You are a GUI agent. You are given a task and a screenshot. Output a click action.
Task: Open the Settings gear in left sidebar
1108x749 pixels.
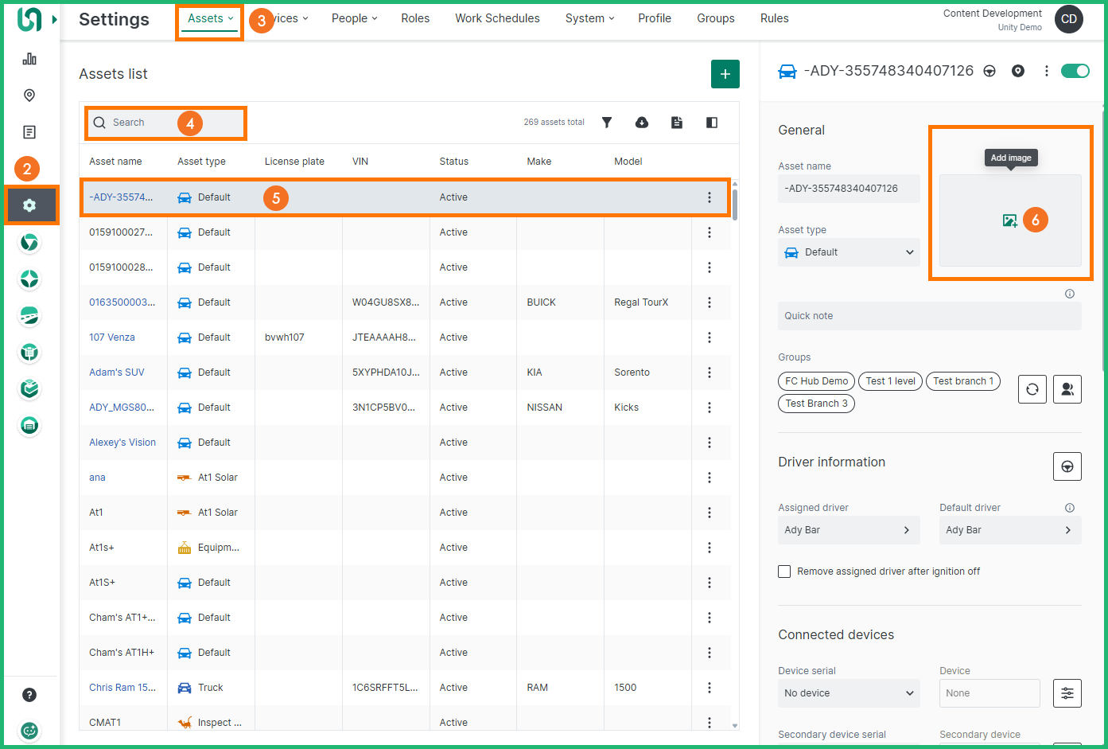29,205
